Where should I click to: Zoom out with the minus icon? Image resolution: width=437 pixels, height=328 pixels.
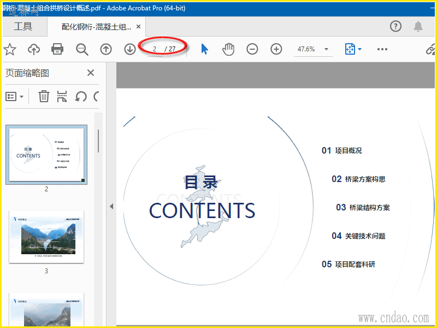[x=252, y=49]
